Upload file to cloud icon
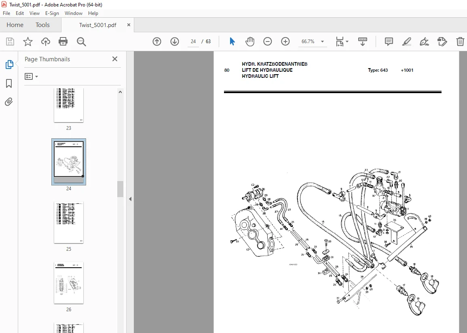This screenshot has width=467, height=333. coord(46,42)
